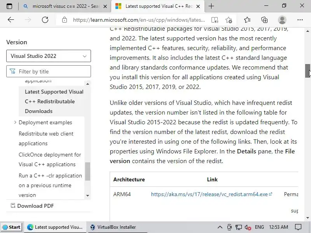The image size is (311, 233).
Task: Close the Latest supported Visual C++ tab
Action: pos(198,6)
